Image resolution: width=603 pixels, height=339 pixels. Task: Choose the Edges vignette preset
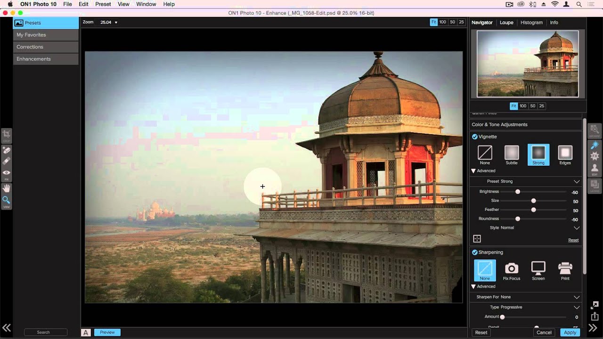[565, 155]
